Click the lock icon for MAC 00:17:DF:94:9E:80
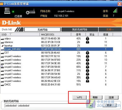Viewport: 122px width, 110px height. click(x=88, y=63)
